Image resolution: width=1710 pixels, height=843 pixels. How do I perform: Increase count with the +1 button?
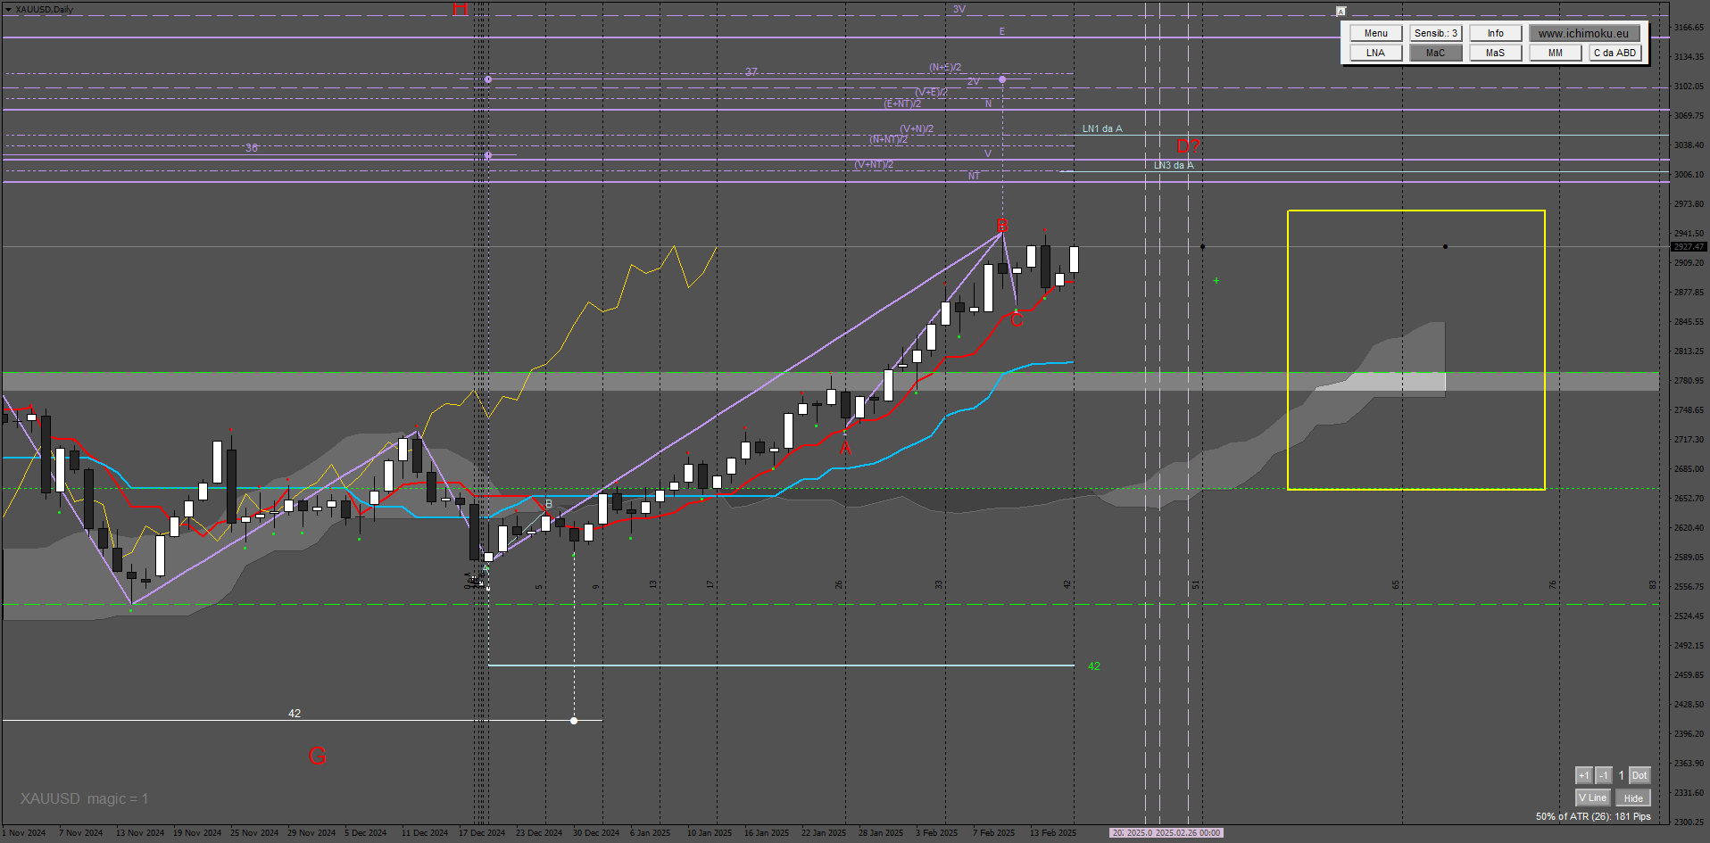[1584, 775]
